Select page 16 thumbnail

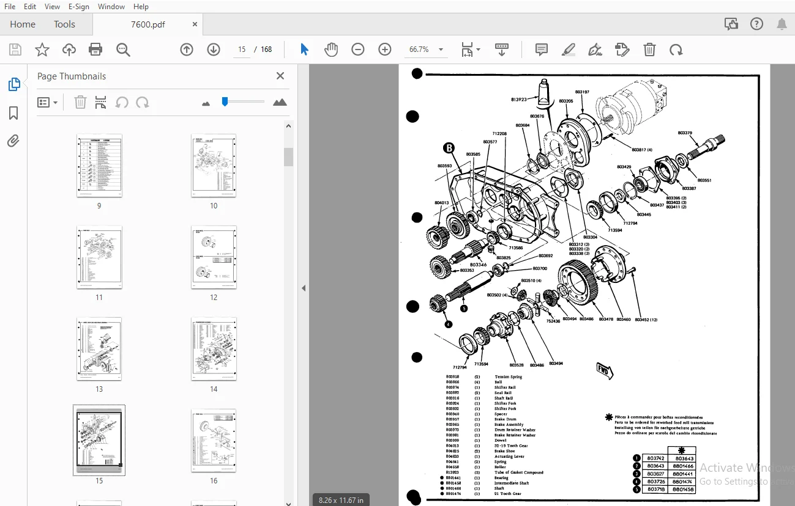coord(214,441)
